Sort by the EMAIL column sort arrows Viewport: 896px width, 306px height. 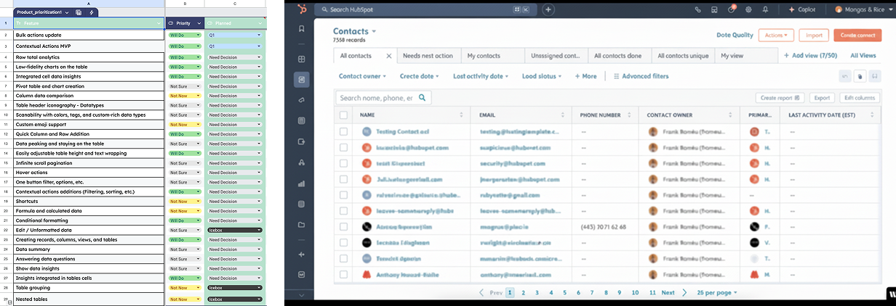tap(562, 115)
